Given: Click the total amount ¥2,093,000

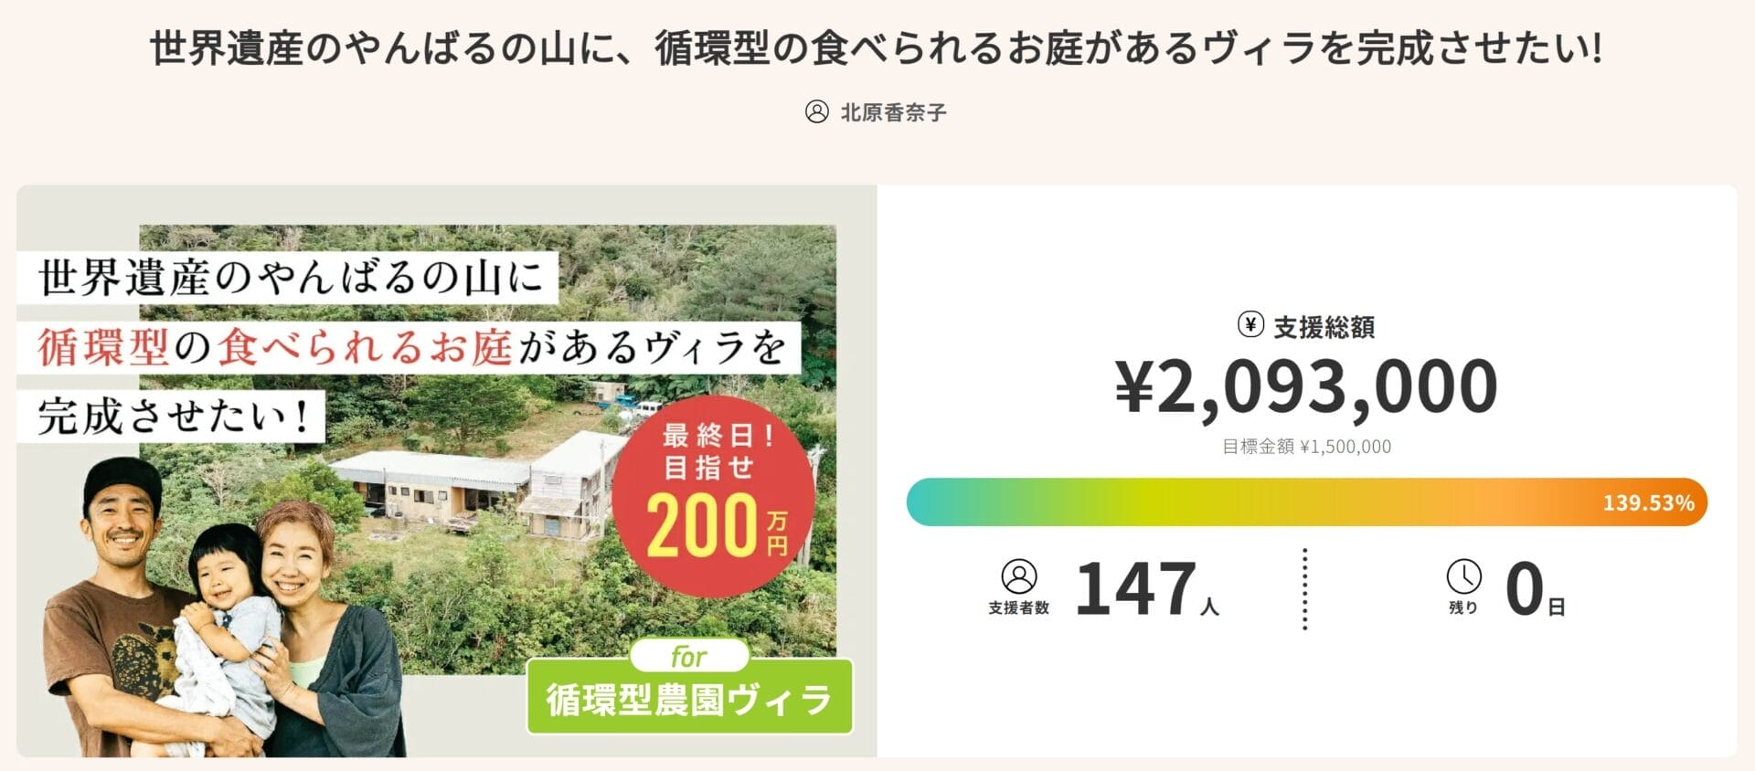Looking at the screenshot, I should pos(1305,387).
